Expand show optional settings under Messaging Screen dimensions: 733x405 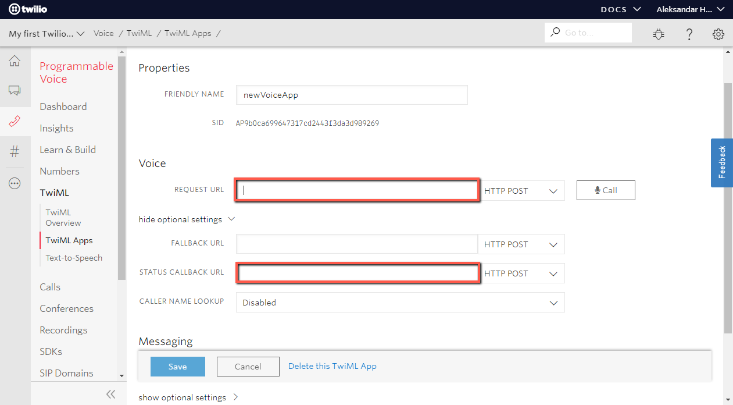188,397
